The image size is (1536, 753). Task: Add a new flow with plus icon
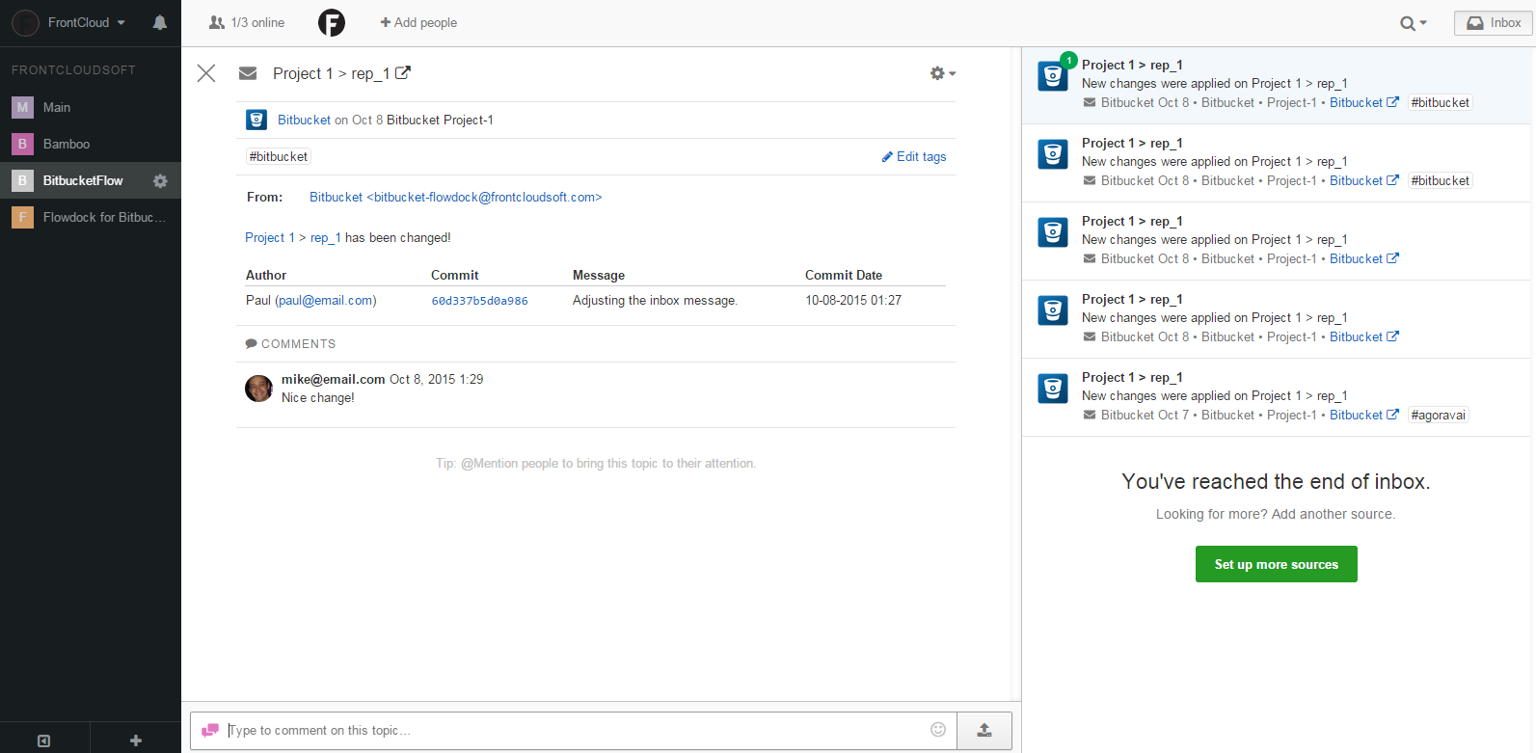click(x=136, y=740)
